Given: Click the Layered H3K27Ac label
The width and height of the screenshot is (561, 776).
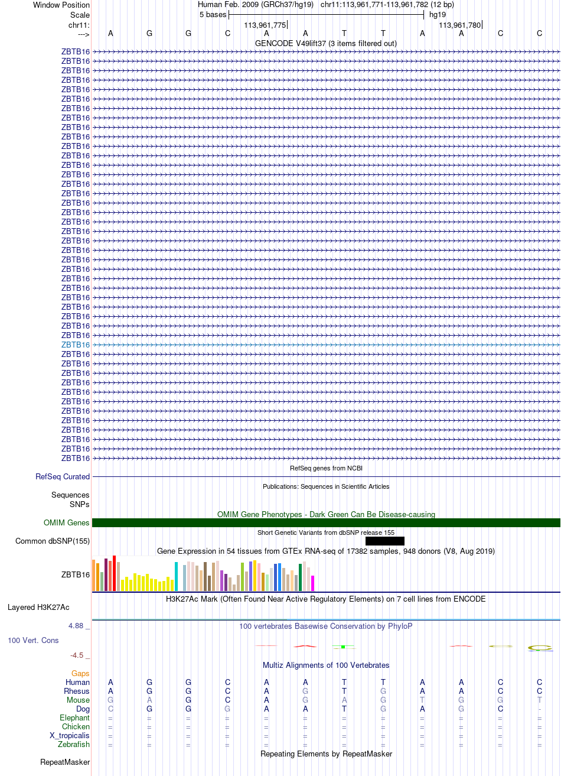Looking at the screenshot, I should [x=38, y=607].
